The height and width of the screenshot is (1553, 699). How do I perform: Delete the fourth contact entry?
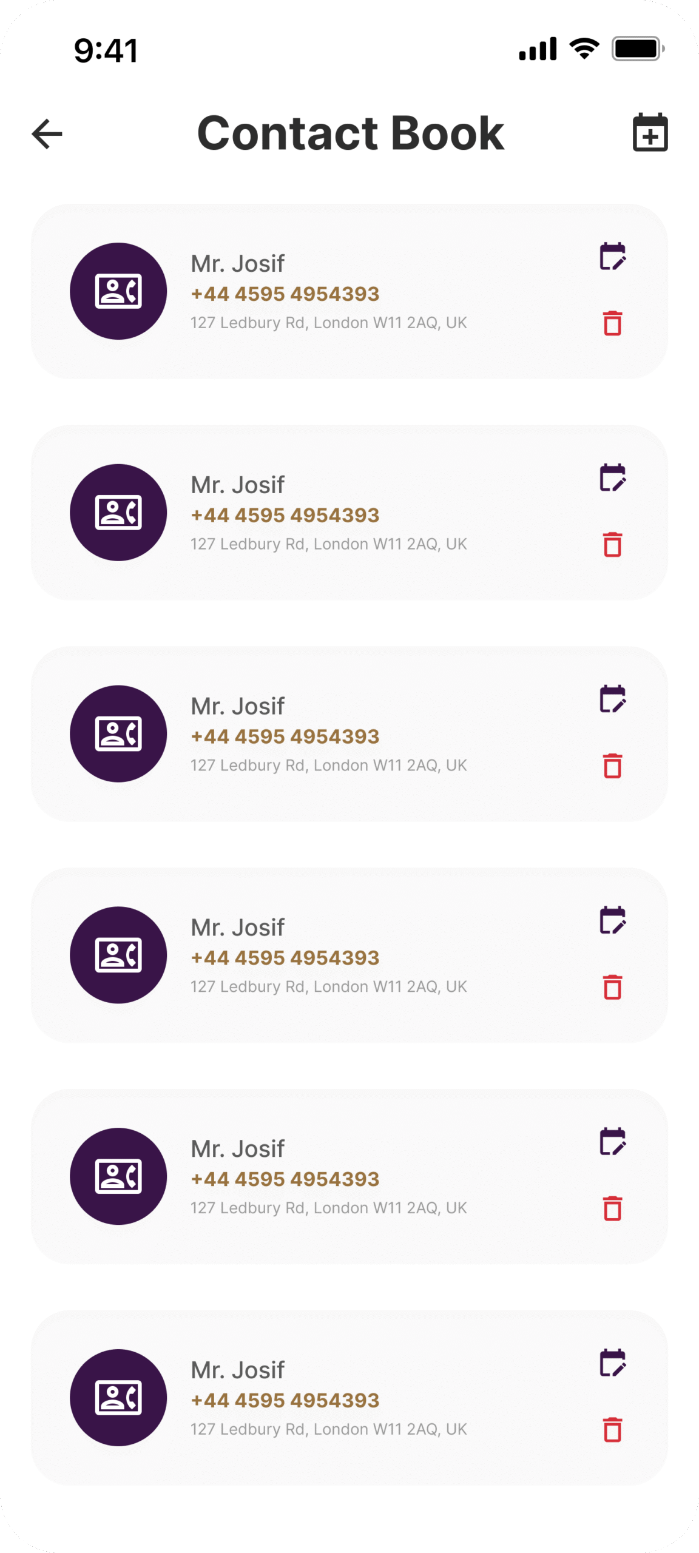click(612, 987)
